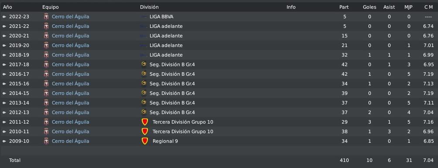Screen dimensions: 438x168
Task: Sort by the Part column header
Action: [x=344, y=7]
